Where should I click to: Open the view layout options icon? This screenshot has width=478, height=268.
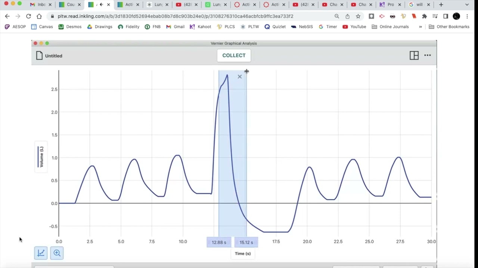tap(414, 55)
